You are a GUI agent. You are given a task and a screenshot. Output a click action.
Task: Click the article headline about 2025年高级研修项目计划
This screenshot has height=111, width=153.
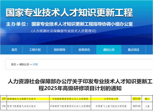click(x=80, y=85)
